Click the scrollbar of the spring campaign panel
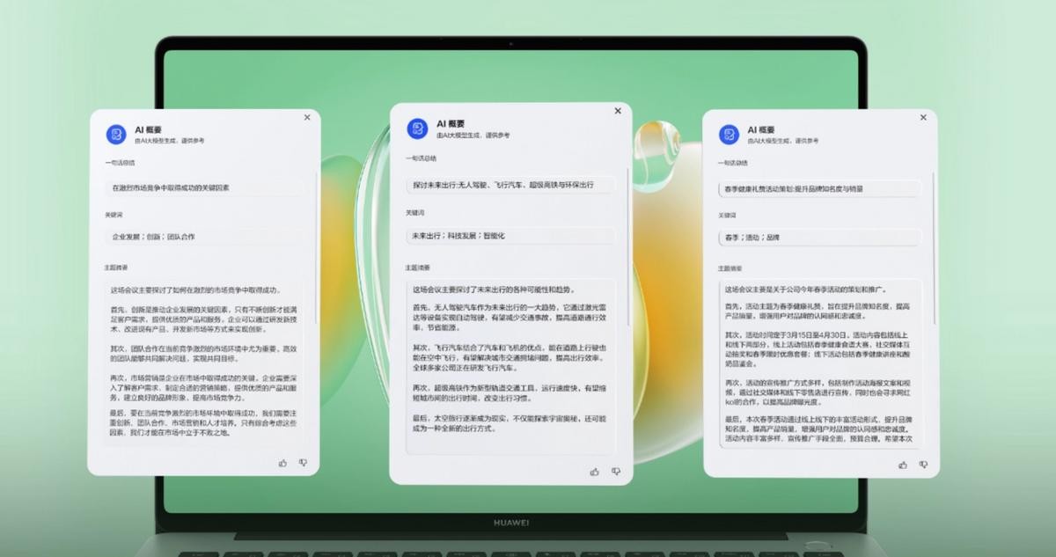Screen dimensions: 1056x557 (934, 229)
